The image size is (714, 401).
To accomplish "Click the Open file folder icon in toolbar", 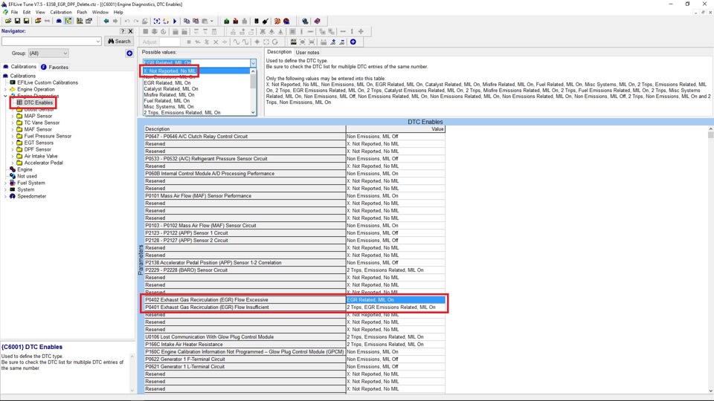I will tap(8, 21).
